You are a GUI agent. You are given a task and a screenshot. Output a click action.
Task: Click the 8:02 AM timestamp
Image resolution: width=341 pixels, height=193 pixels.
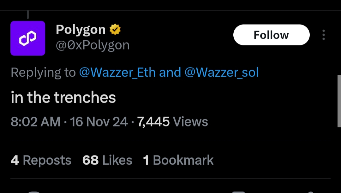tap(35, 122)
